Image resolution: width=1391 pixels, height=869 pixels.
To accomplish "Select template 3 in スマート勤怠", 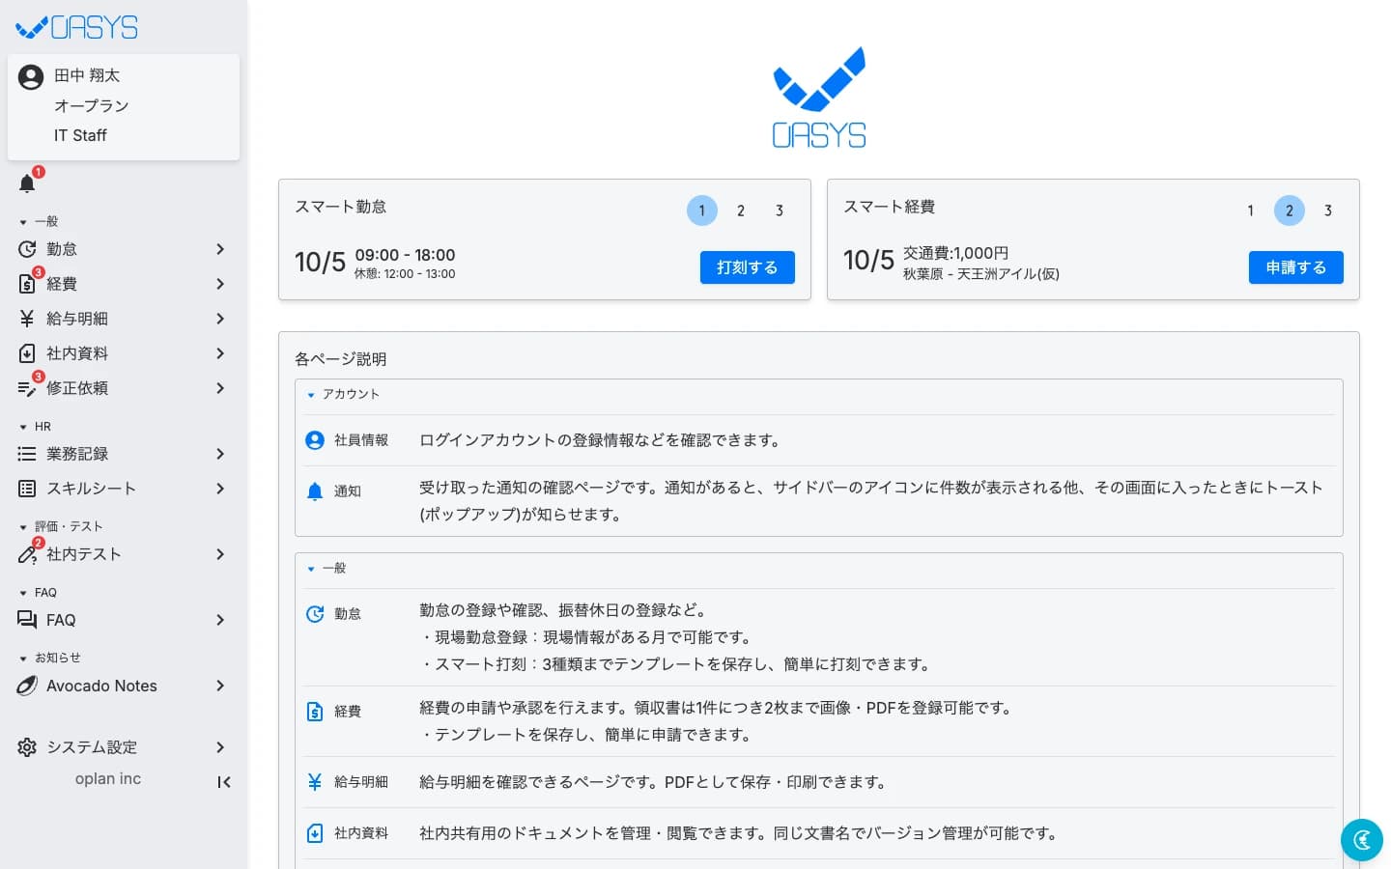I will pyautogui.click(x=780, y=210).
